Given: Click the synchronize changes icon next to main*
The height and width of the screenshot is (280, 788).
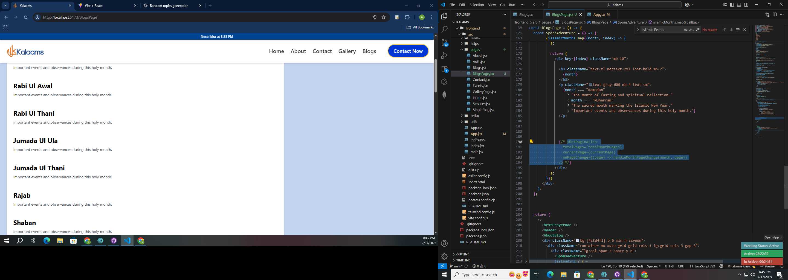Looking at the screenshot, I should [x=466, y=266].
